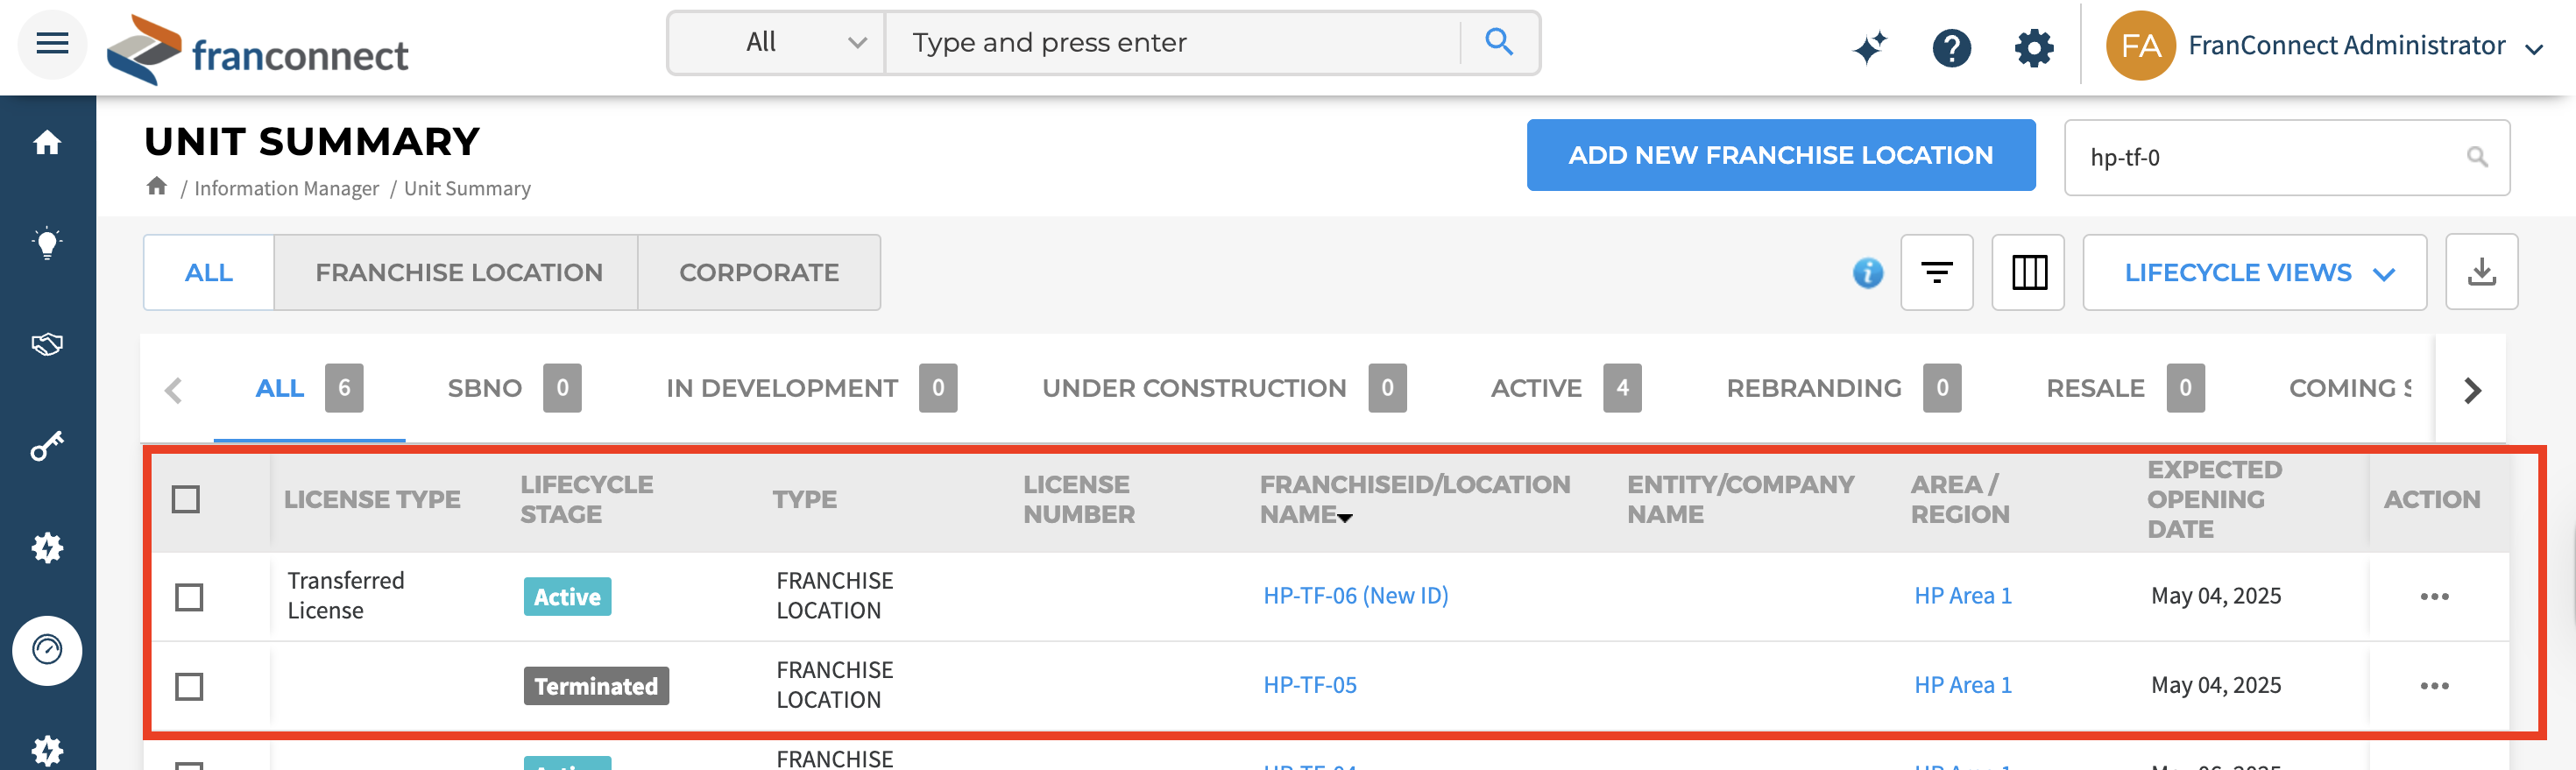Go to Information Manager breadcrumb
This screenshot has height=770, width=2576.
(286, 188)
